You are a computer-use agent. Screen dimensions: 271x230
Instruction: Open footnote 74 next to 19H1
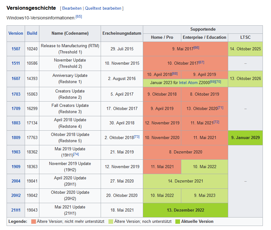tap(76, 154)
